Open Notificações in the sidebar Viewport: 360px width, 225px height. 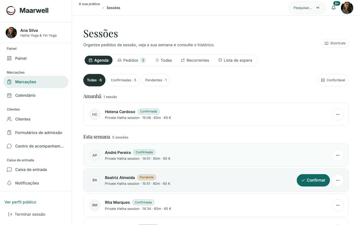click(36, 183)
